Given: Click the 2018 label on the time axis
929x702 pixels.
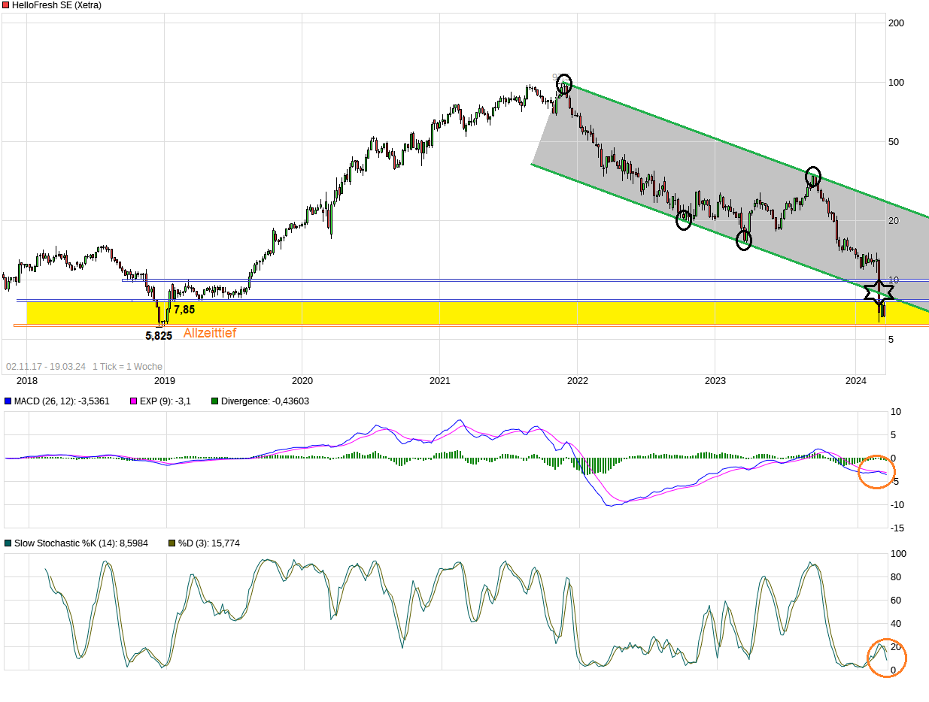Looking at the screenshot, I should 26,381.
